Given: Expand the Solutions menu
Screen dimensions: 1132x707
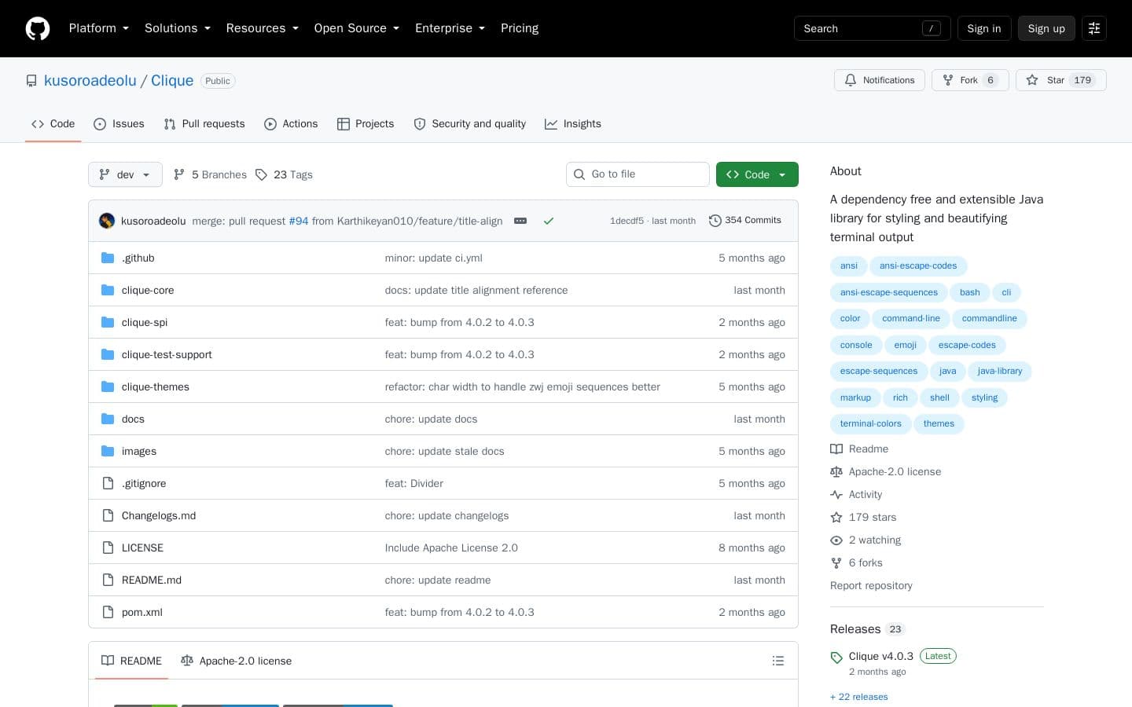Looking at the screenshot, I should 178,28.
